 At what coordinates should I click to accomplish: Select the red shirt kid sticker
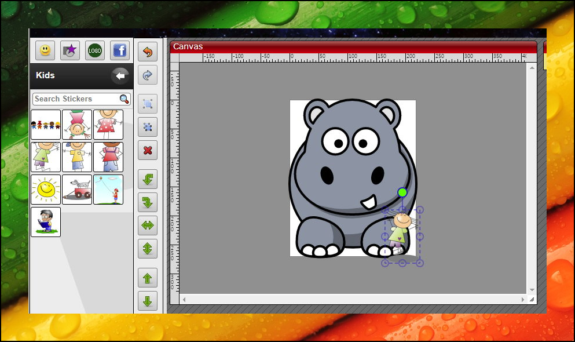click(108, 157)
